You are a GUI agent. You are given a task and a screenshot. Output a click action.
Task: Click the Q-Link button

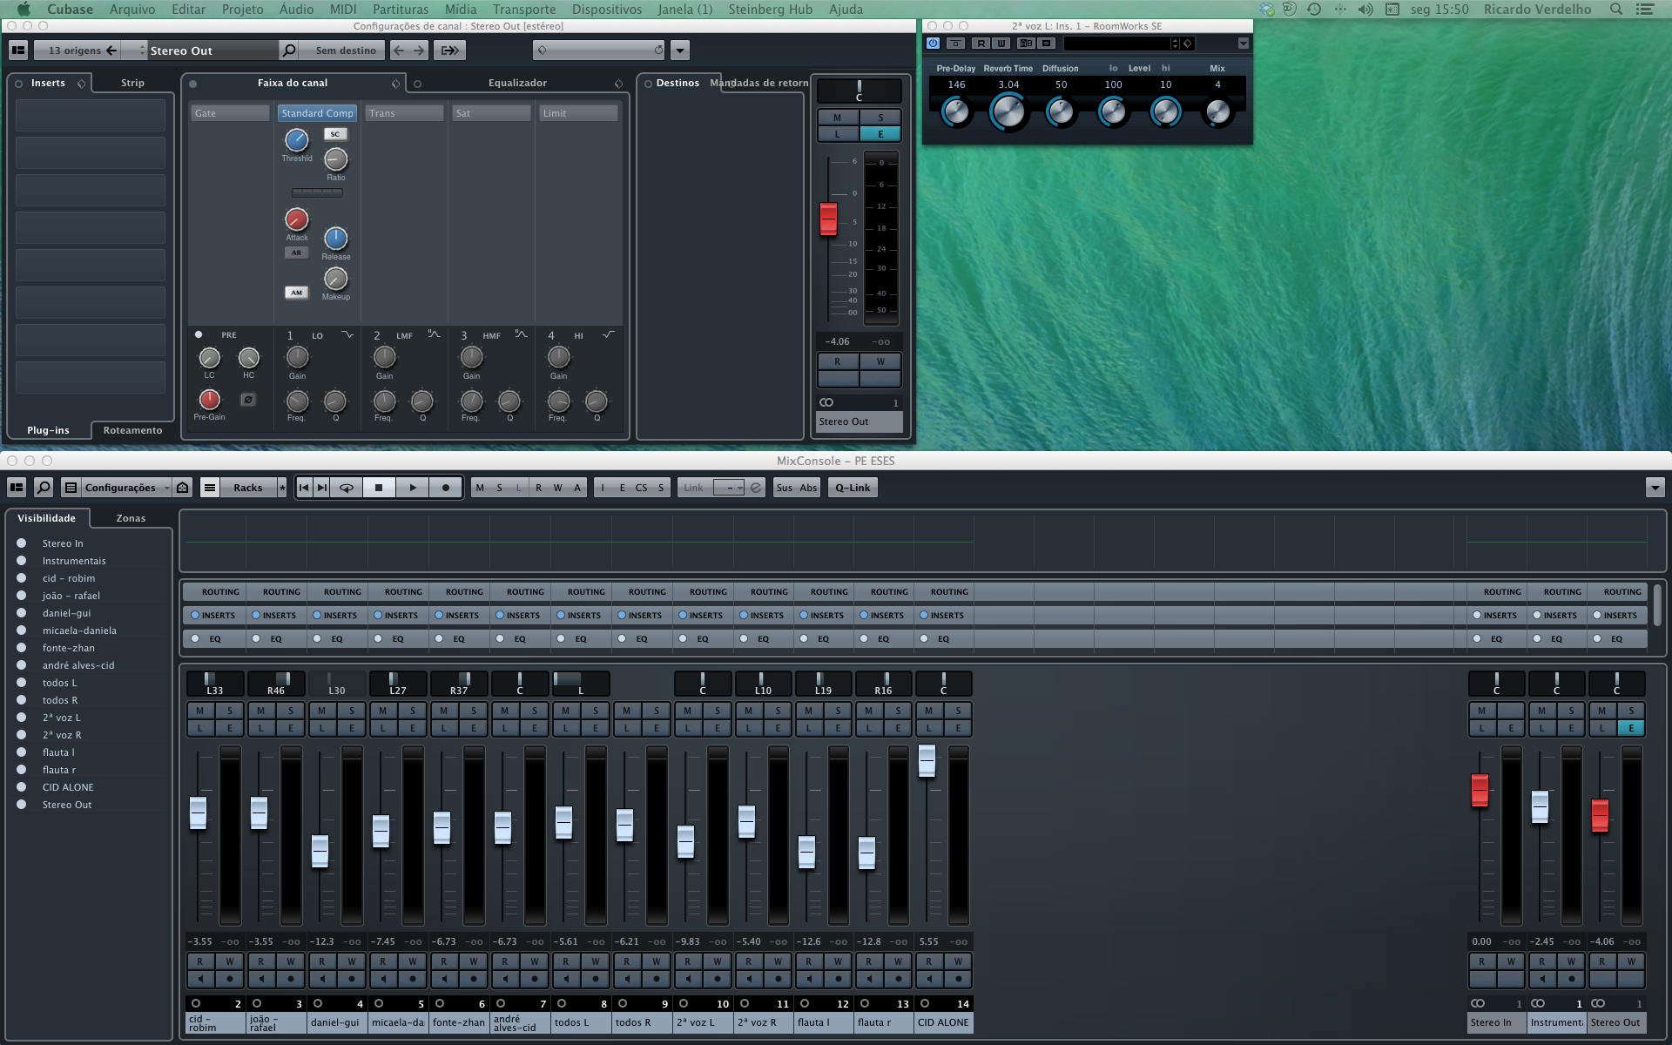pos(853,488)
